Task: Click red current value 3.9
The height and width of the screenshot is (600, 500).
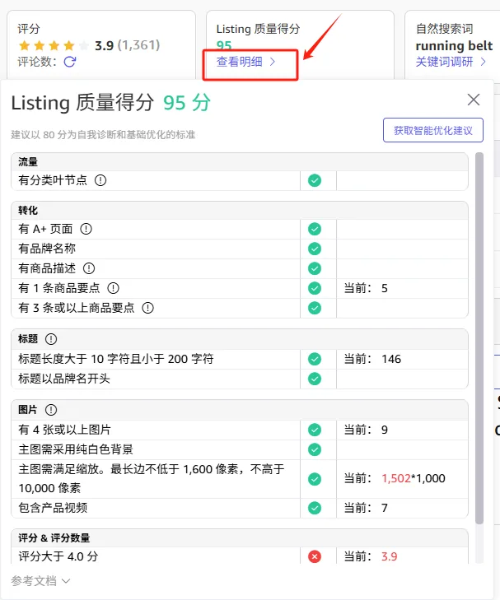Action: tap(389, 556)
